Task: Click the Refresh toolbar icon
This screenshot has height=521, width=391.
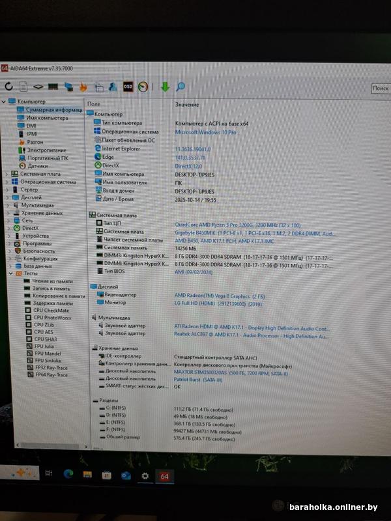Action: click(x=9, y=87)
